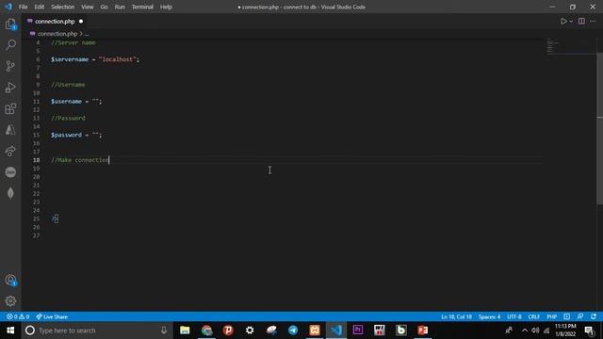Open Telegram from the taskbar
Viewport: 603px width, 339px height.
(293, 331)
